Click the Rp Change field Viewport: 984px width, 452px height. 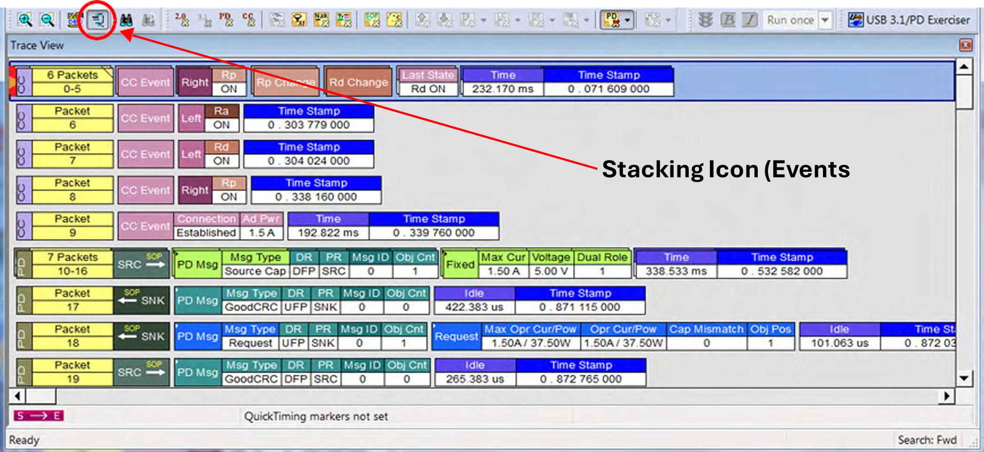coord(285,82)
